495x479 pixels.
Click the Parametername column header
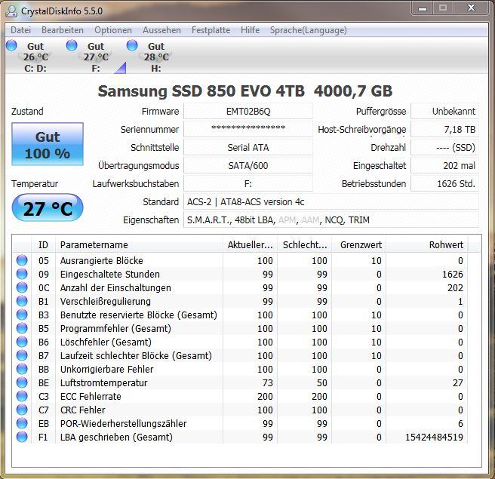pos(139,244)
